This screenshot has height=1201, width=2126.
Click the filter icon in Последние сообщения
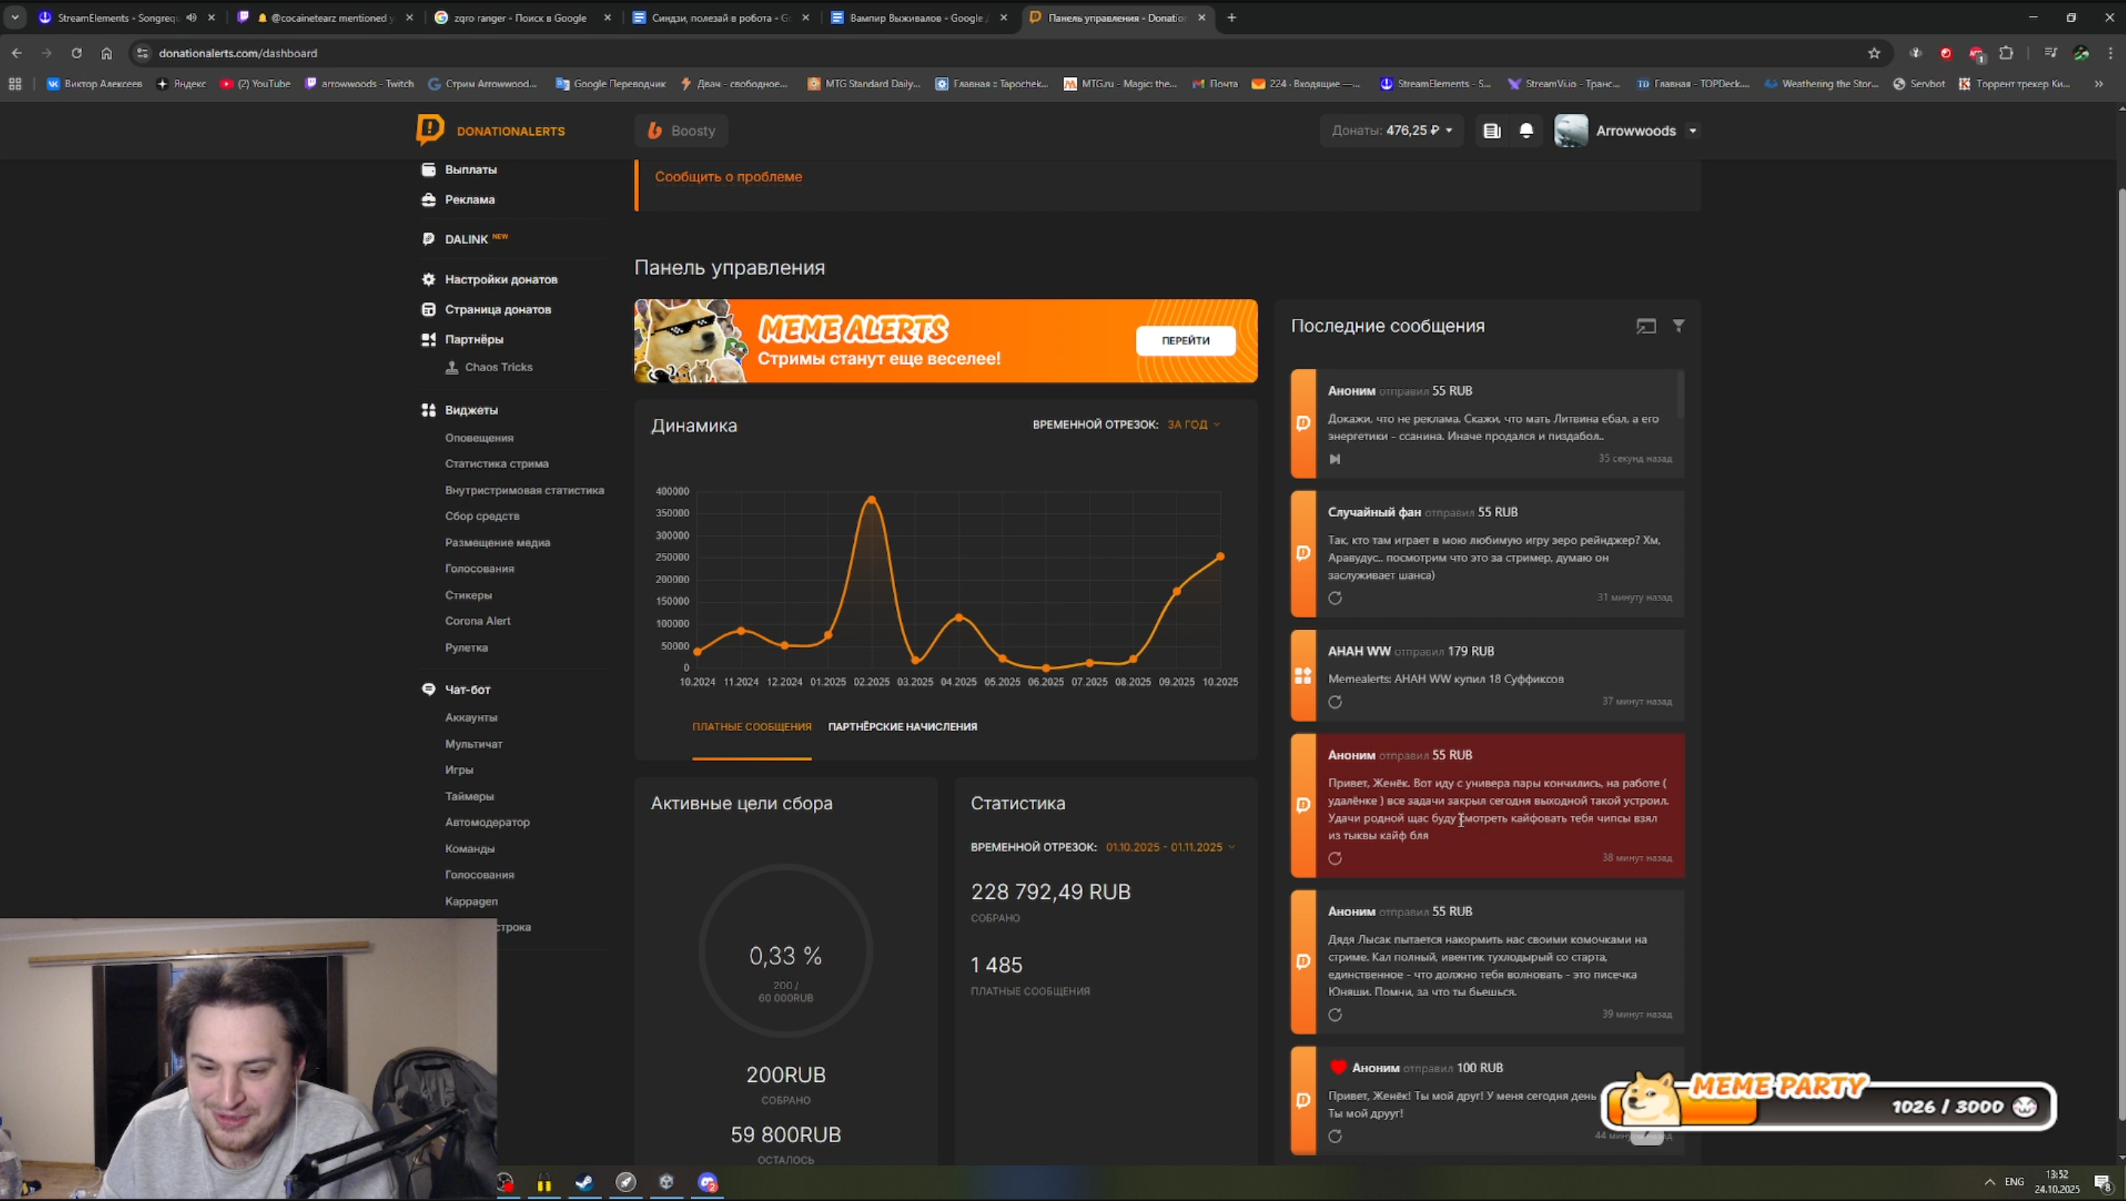point(1678,325)
